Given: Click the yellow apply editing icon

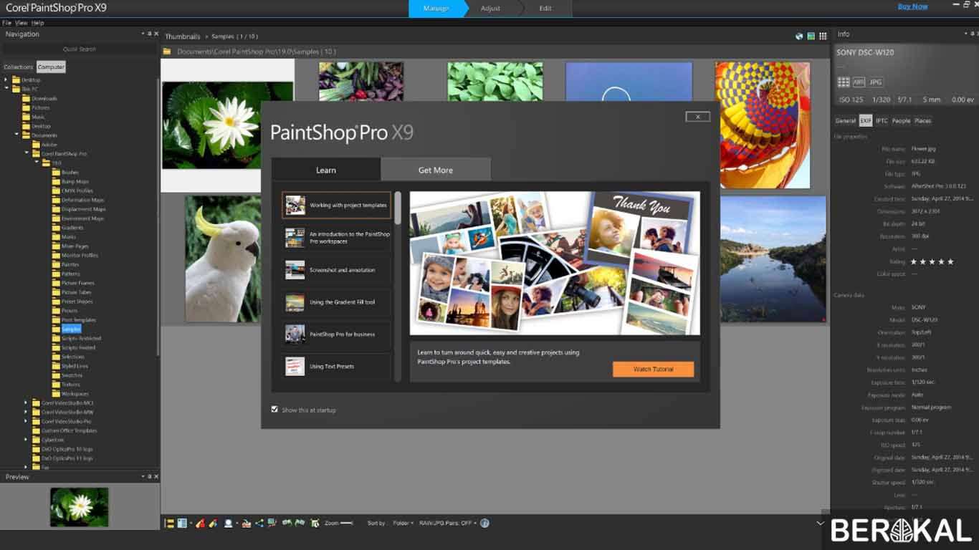Looking at the screenshot, I should pyautogui.click(x=213, y=524).
